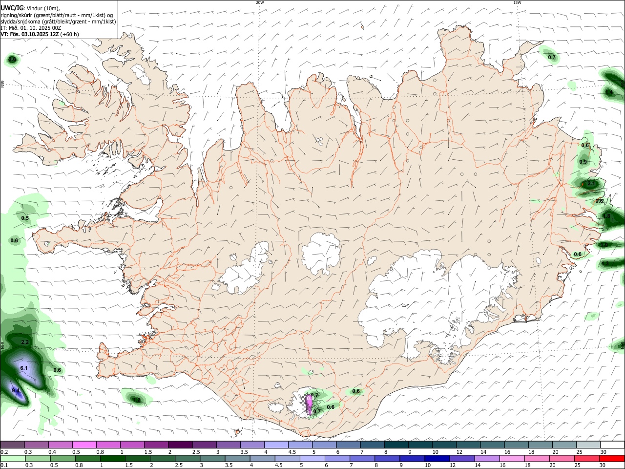Image resolution: width=625 pixels, height=469 pixels.
Task: Select darkest green lower legend swatch between 1 and 1.5
Action: 112,458
